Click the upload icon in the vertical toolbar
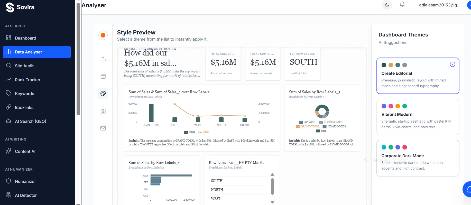 [x=103, y=59]
